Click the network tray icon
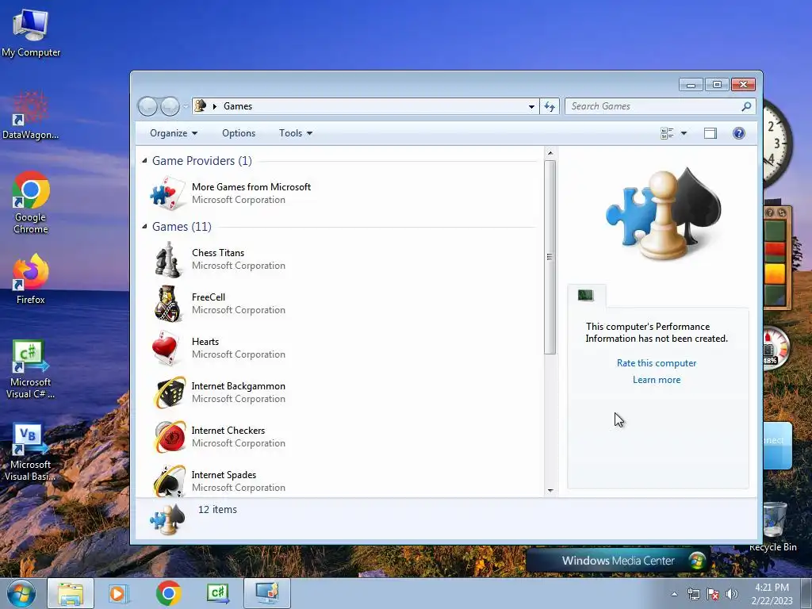 coord(693,594)
